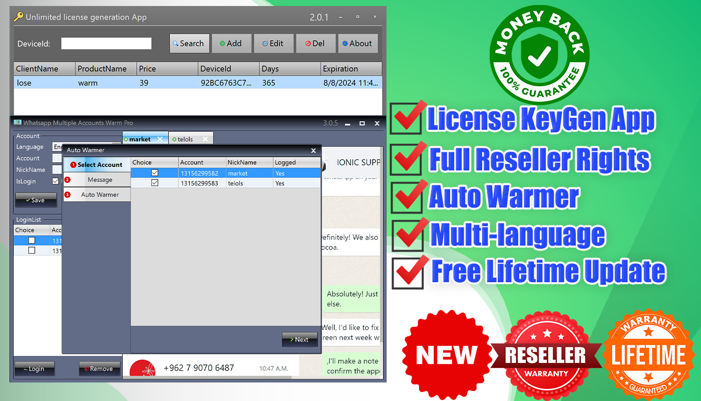
Task: Add a new license record
Action: [x=232, y=44]
